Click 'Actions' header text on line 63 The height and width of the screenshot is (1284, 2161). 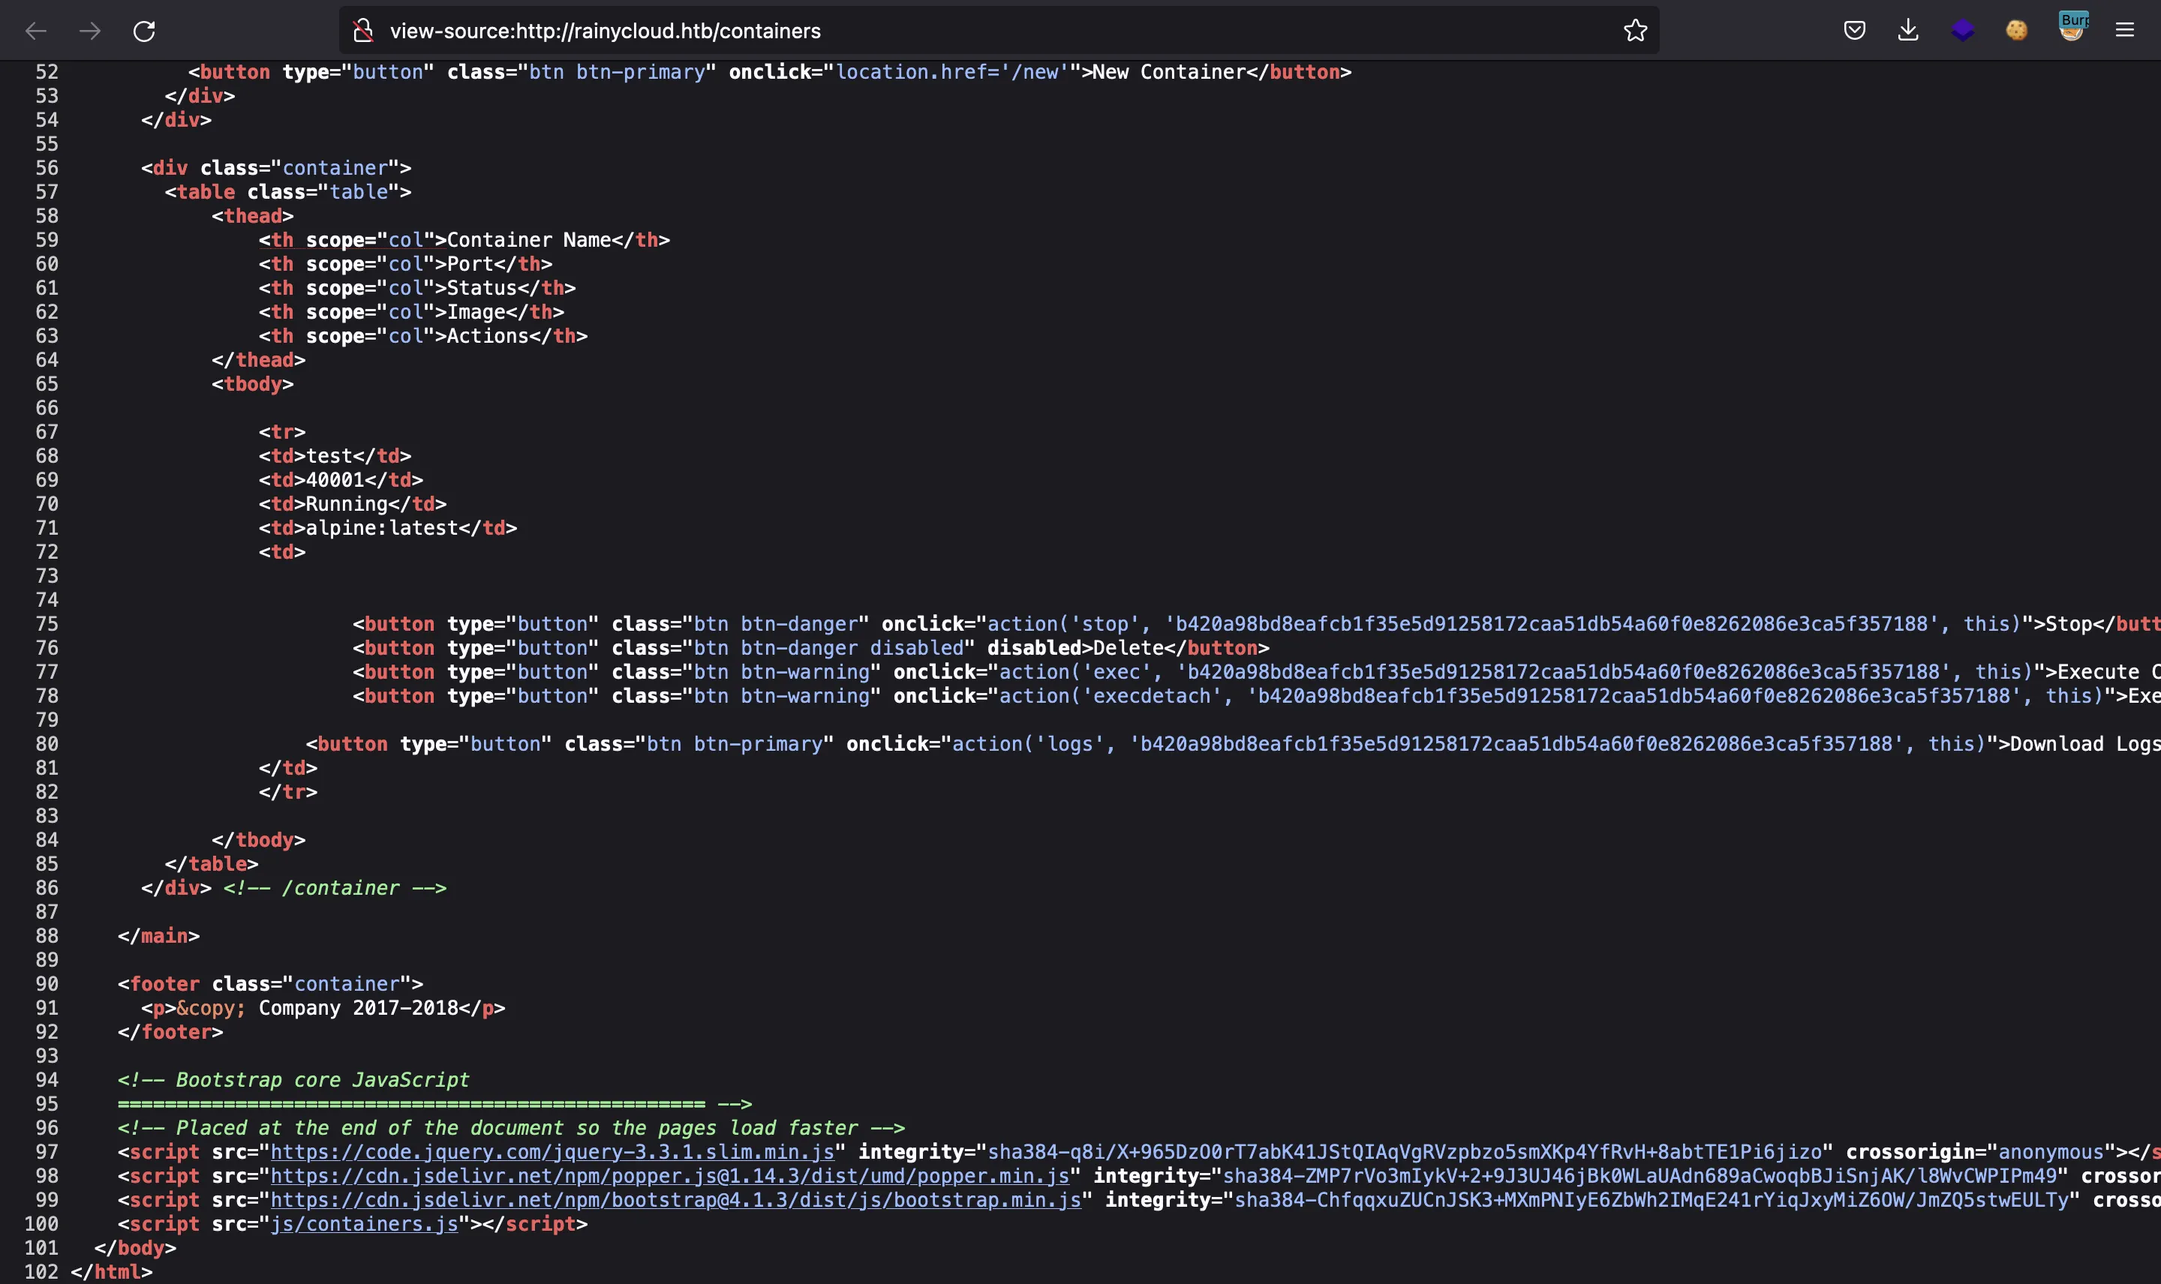[487, 336]
